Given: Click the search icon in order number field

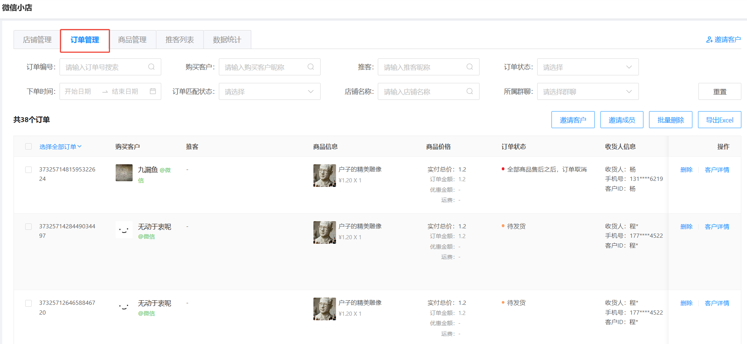Looking at the screenshot, I should 151,67.
